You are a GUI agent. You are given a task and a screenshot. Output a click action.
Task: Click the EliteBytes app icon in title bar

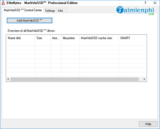(3, 3)
